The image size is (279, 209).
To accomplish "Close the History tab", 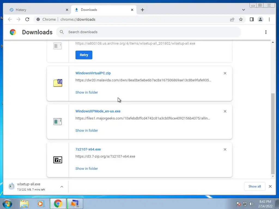I will tap(67, 10).
